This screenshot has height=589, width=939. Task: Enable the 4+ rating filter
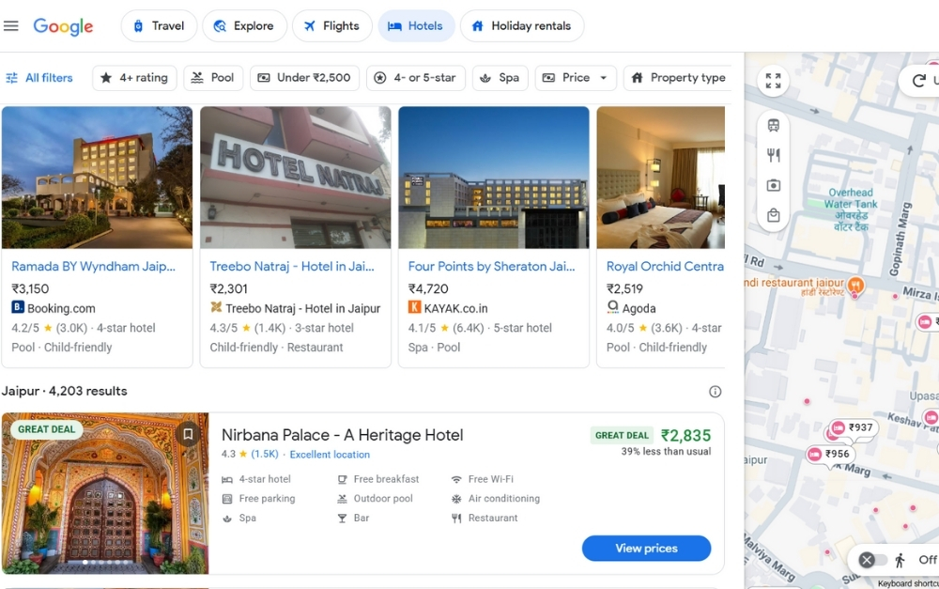pos(134,77)
